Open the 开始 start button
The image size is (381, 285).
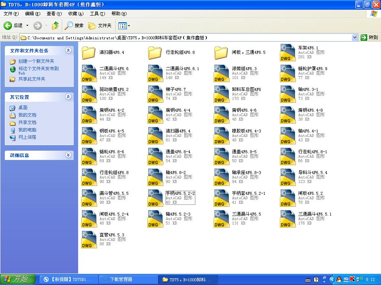point(18,279)
